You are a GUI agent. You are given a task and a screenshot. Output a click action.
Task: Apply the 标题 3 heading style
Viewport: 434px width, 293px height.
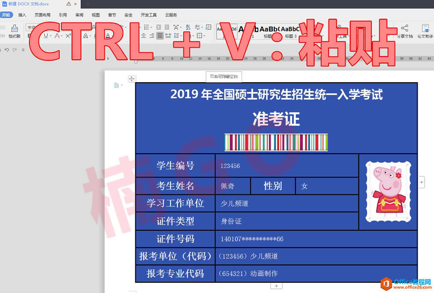click(x=290, y=32)
